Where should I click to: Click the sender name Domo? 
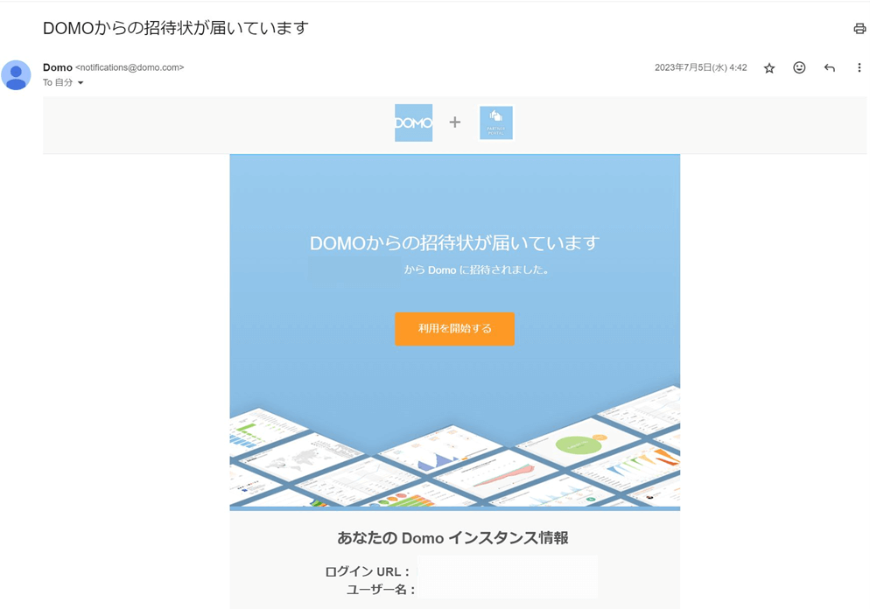pyautogui.click(x=58, y=67)
